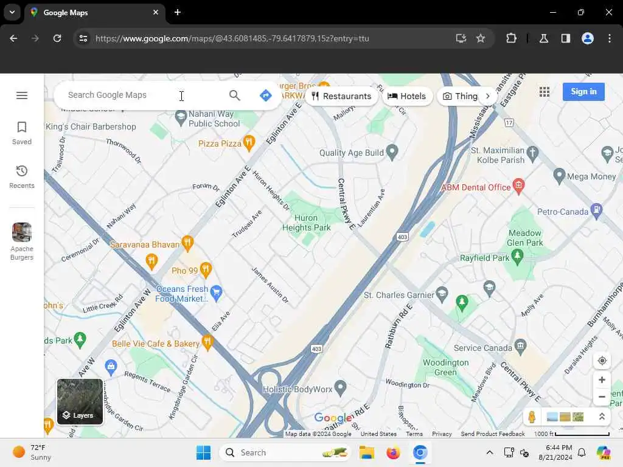Reload the Google Maps page
623x467 pixels.
pyautogui.click(x=57, y=38)
